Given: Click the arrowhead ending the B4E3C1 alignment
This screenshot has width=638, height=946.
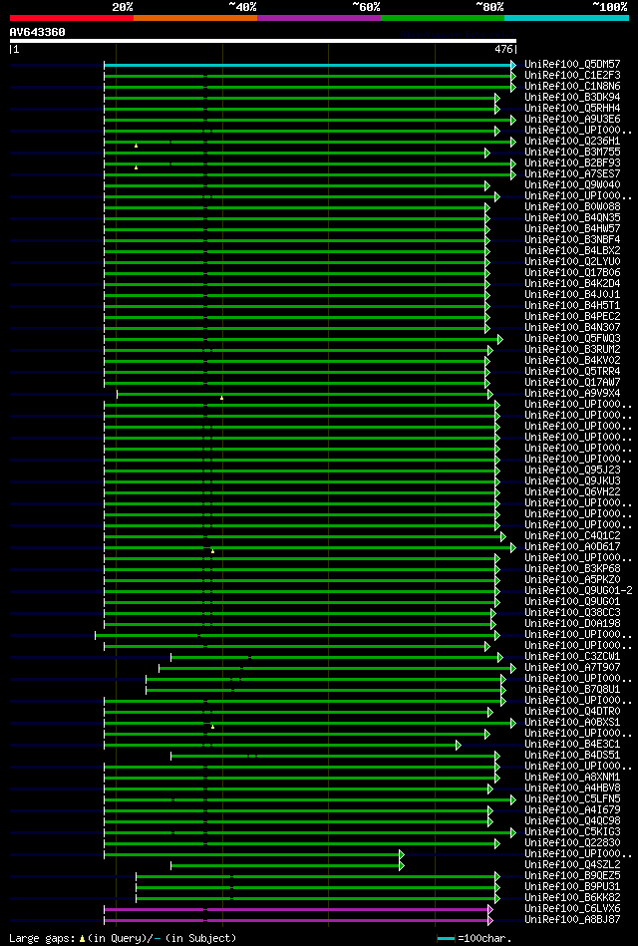Looking at the screenshot, I should pyautogui.click(x=459, y=745).
